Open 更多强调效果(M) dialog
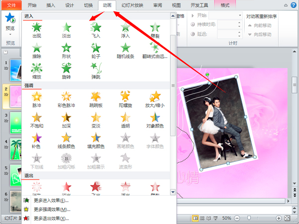The image size is (299, 224). pyautogui.click(x=52, y=210)
